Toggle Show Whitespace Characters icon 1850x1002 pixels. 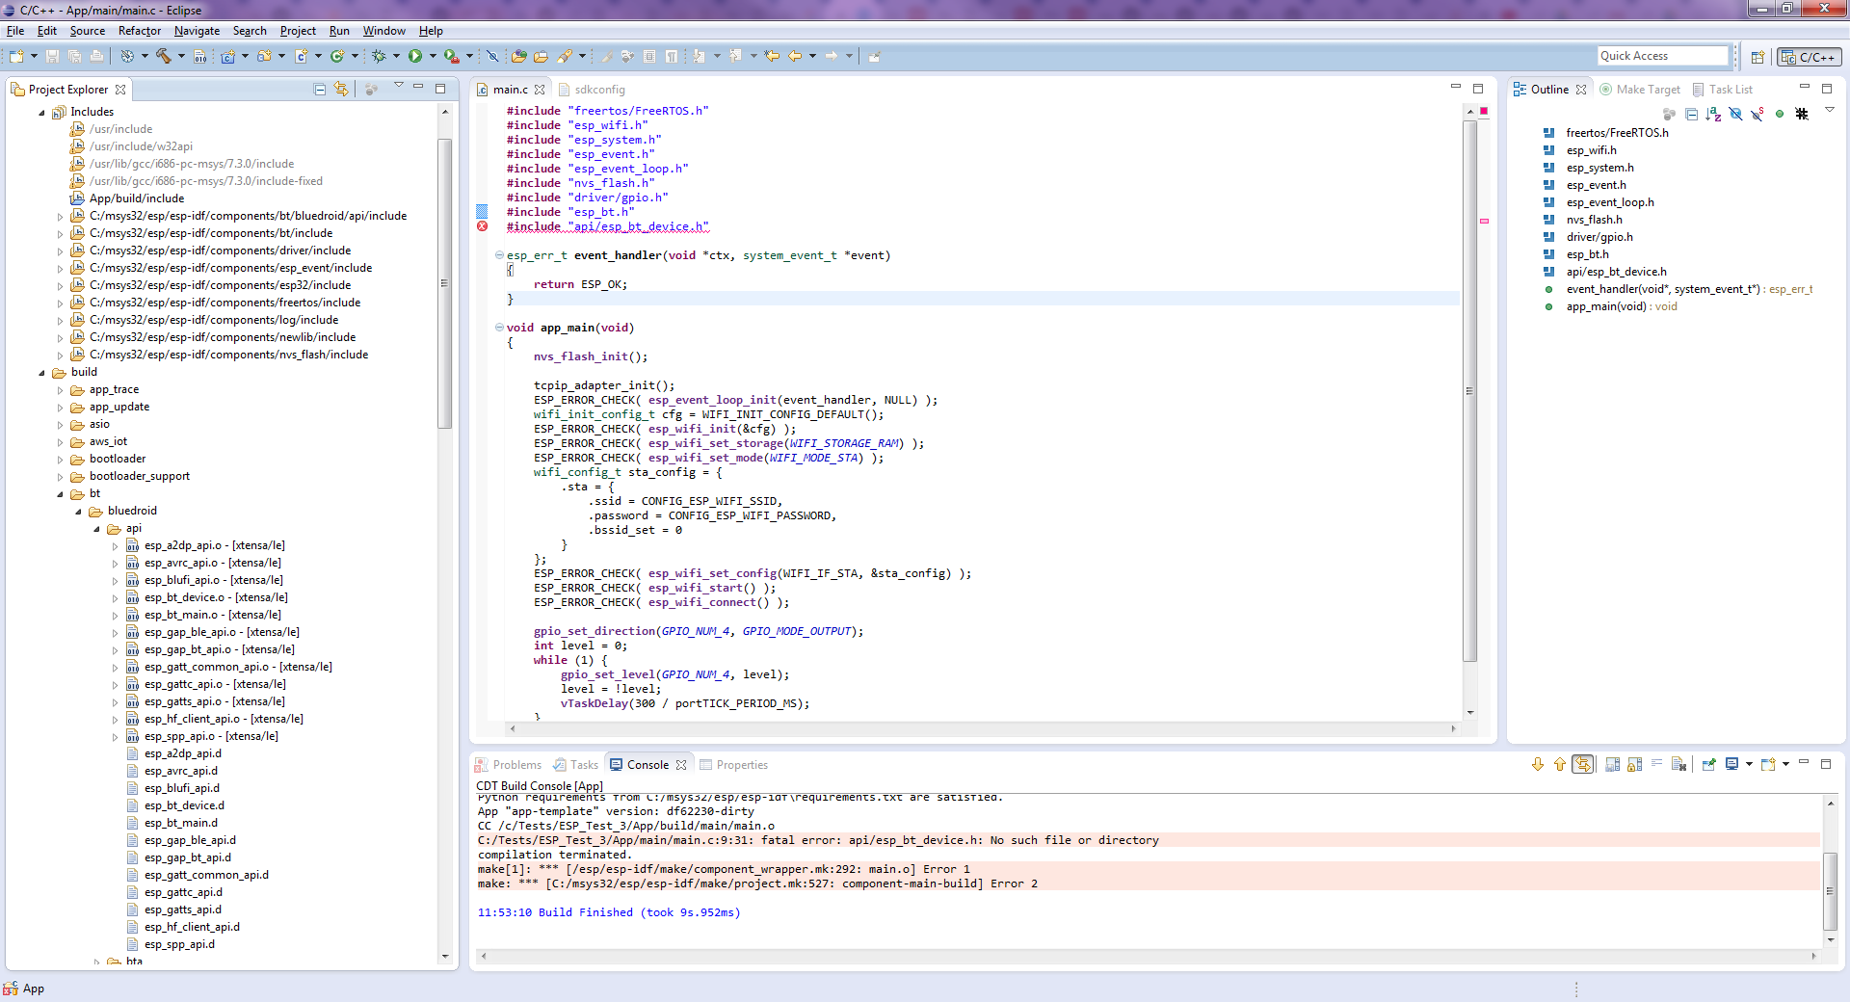click(672, 56)
